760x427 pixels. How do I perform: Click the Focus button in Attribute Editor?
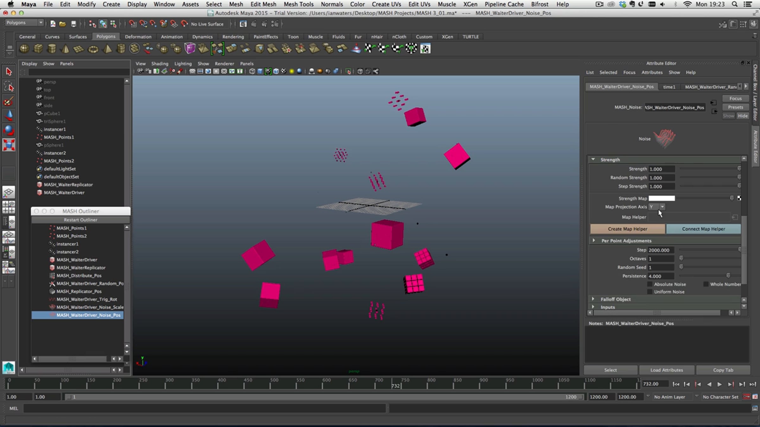pyautogui.click(x=735, y=98)
